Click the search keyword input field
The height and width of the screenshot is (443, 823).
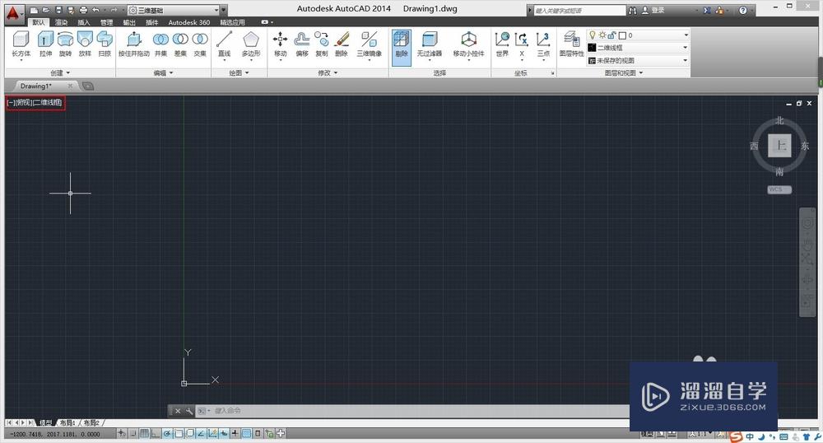point(579,11)
